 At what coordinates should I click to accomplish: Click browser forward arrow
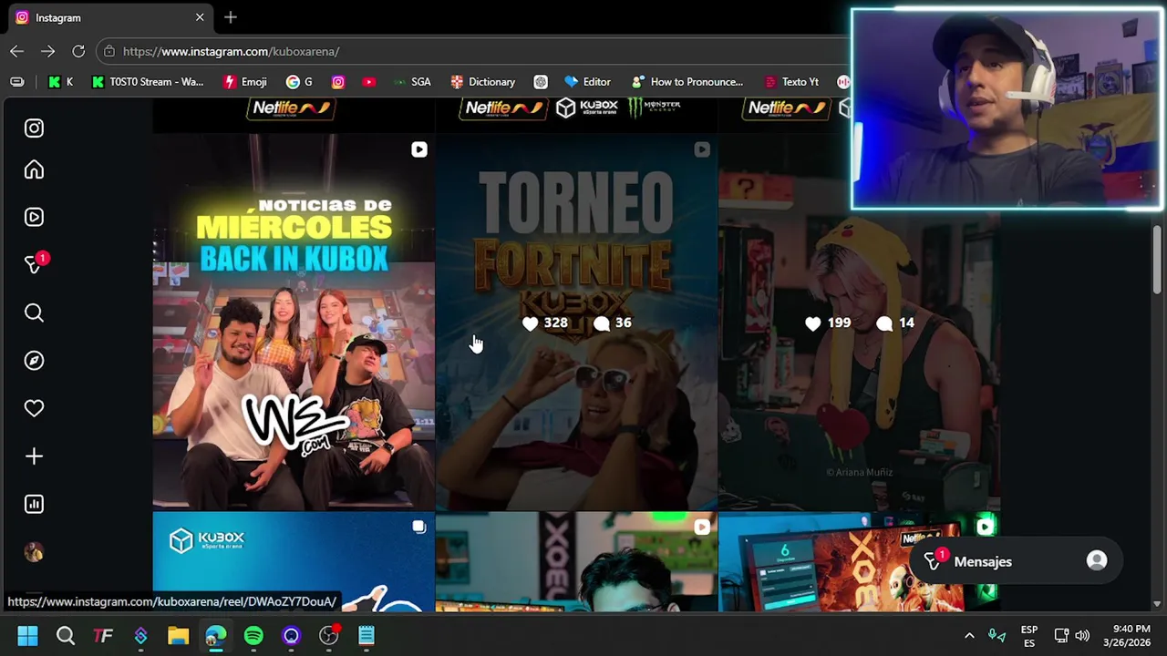pos(47,51)
